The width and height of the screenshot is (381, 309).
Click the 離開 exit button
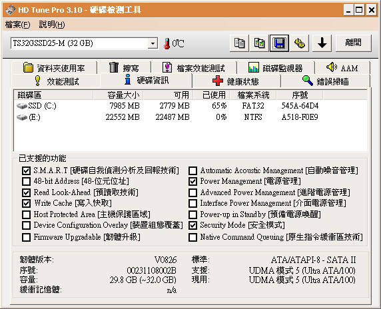(x=353, y=43)
